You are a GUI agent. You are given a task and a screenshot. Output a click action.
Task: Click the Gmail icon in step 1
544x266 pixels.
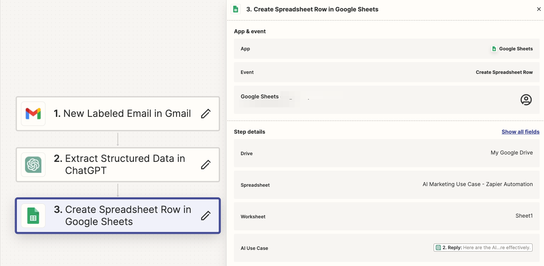point(33,114)
